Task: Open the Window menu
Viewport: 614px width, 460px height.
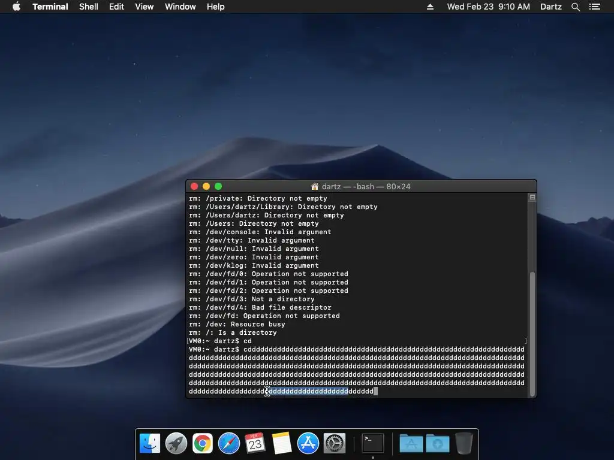Action: tap(180, 7)
